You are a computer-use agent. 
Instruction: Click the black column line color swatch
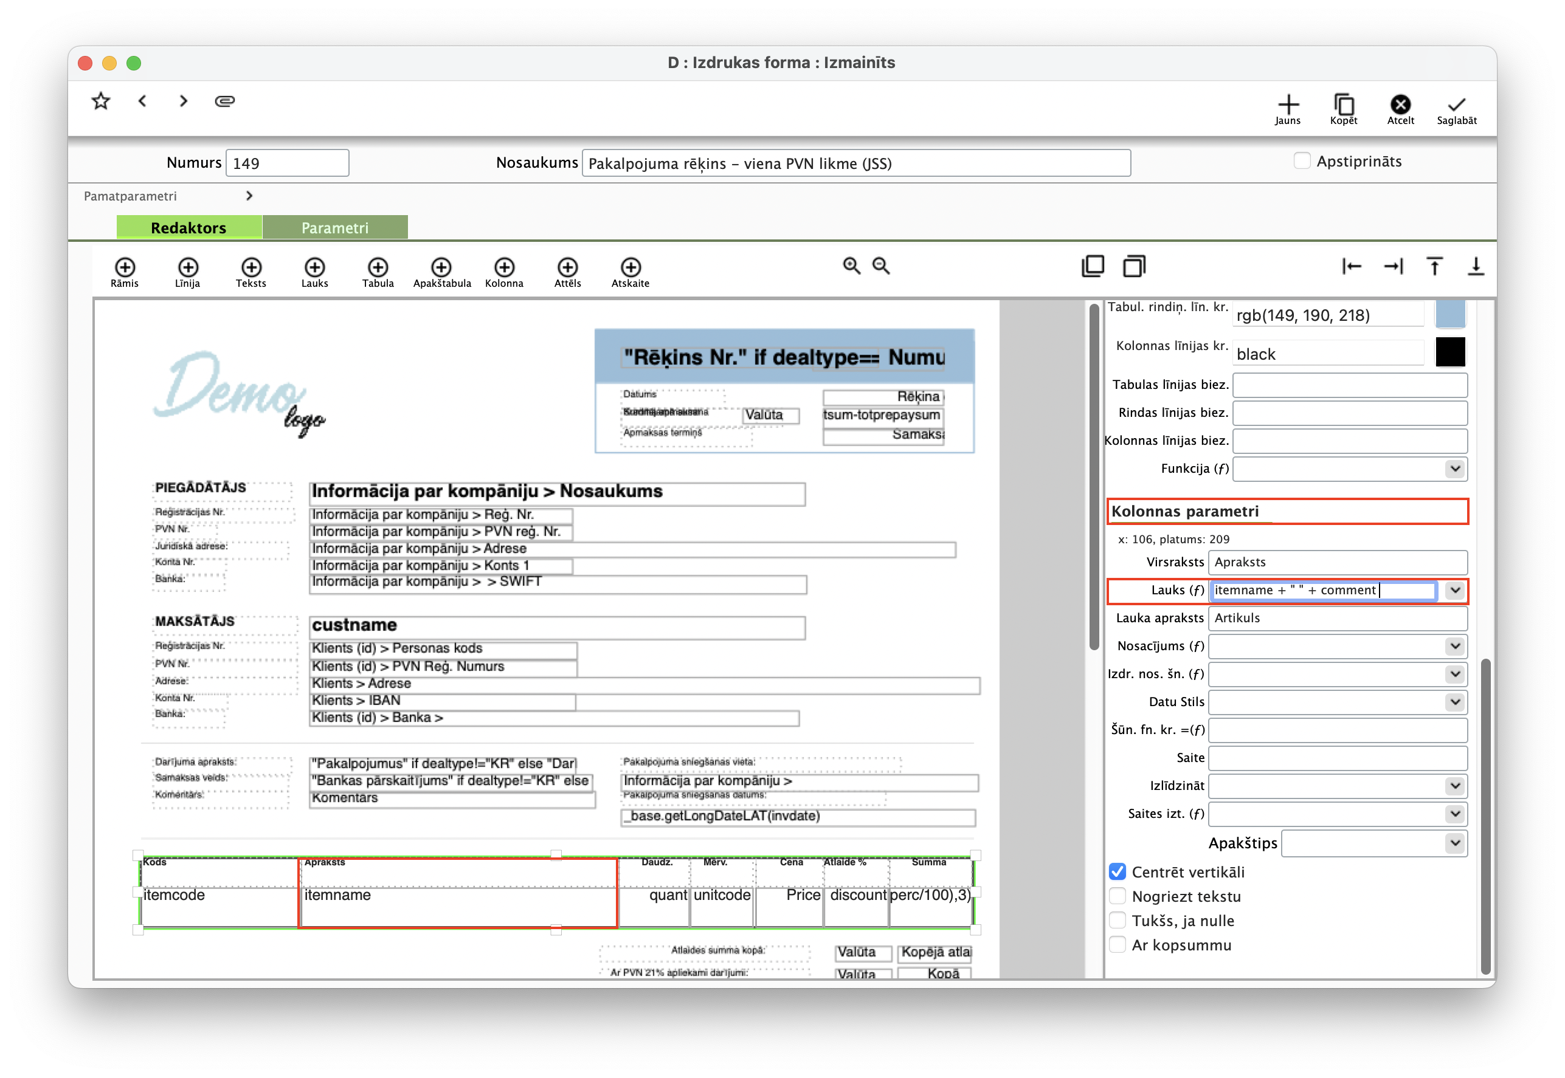click(x=1450, y=352)
